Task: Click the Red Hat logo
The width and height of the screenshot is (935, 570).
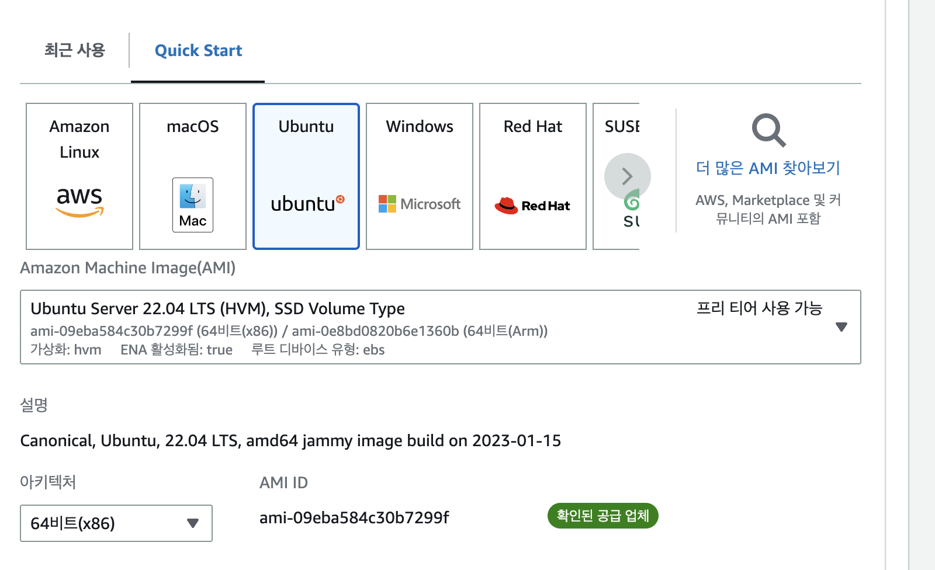Action: [532, 206]
